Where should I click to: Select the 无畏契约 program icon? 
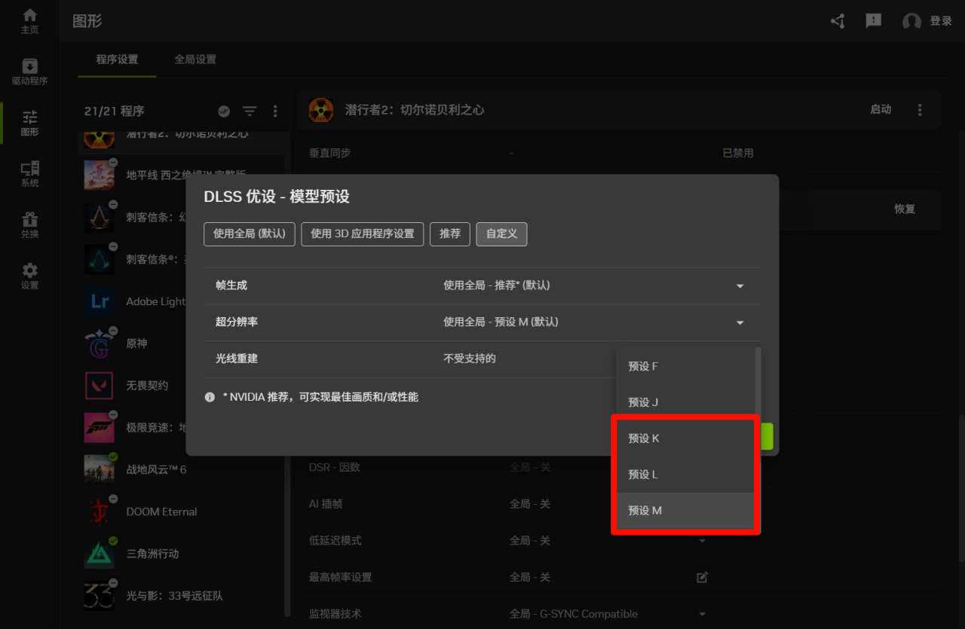pos(99,386)
